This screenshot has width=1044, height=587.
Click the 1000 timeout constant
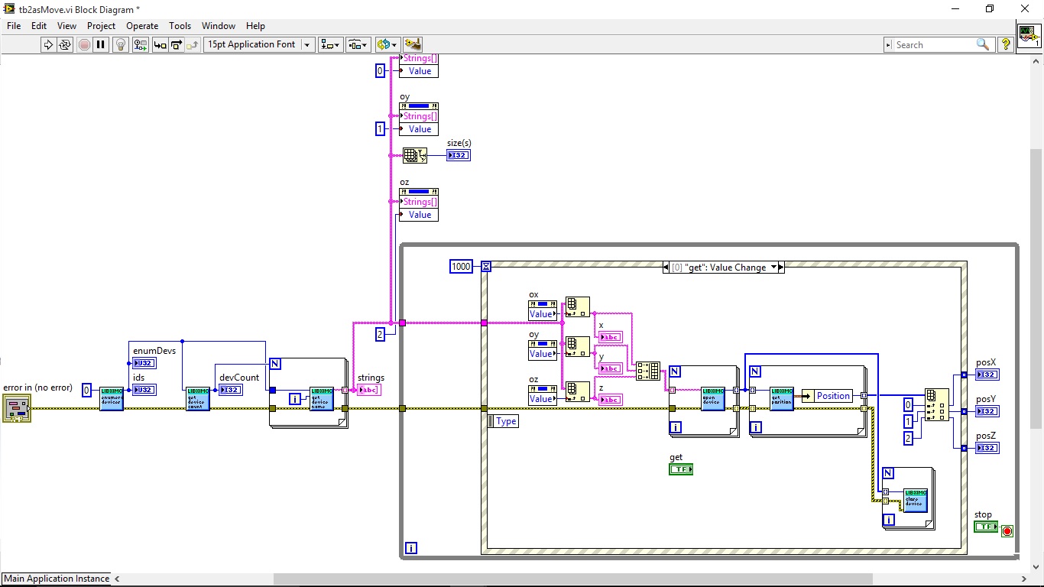coord(461,267)
